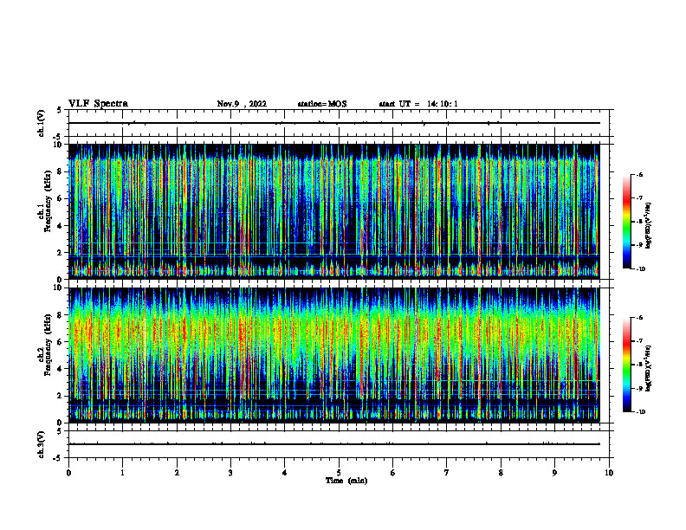Click the ch.1 voltage waveform trace
This screenshot has width=686, height=530.
click(334, 123)
